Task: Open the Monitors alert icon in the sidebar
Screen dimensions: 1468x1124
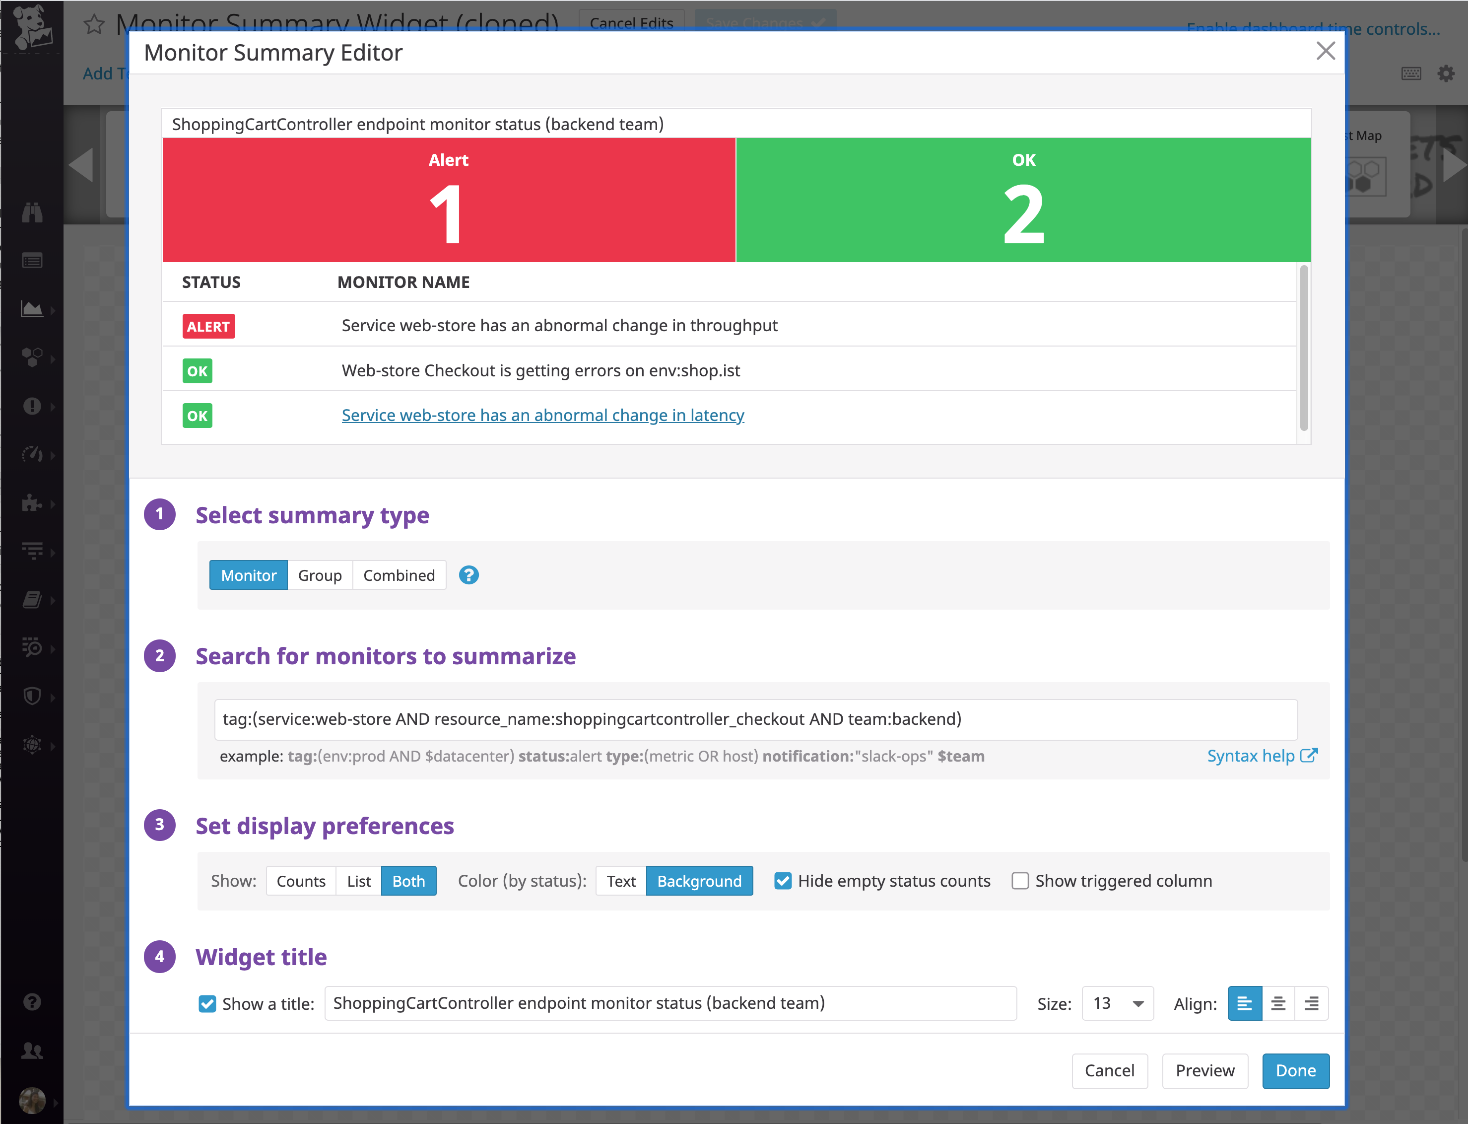Action: pos(31,406)
